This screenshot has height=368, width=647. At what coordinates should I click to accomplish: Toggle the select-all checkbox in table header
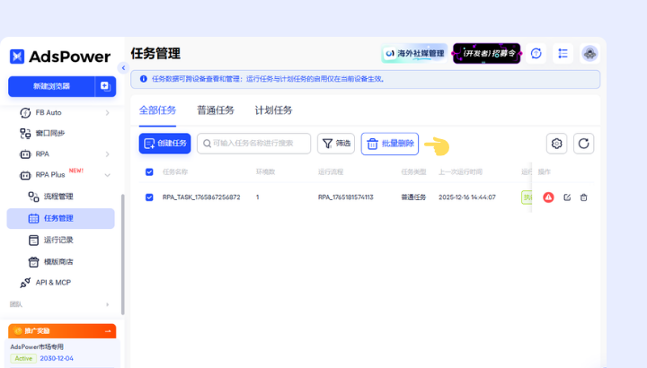pyautogui.click(x=149, y=171)
